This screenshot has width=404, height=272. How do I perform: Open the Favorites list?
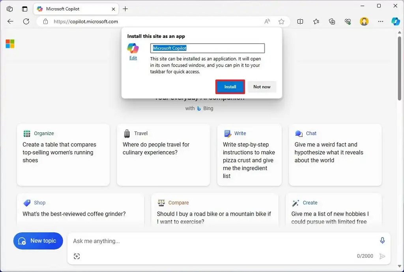(316, 21)
